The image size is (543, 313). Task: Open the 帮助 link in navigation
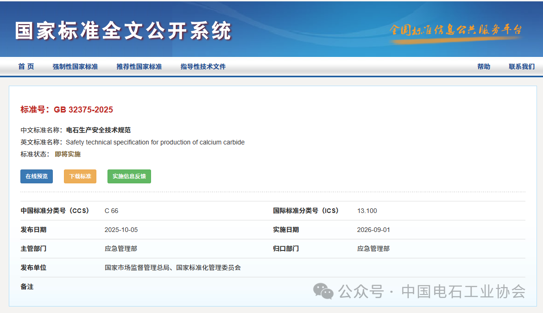484,67
